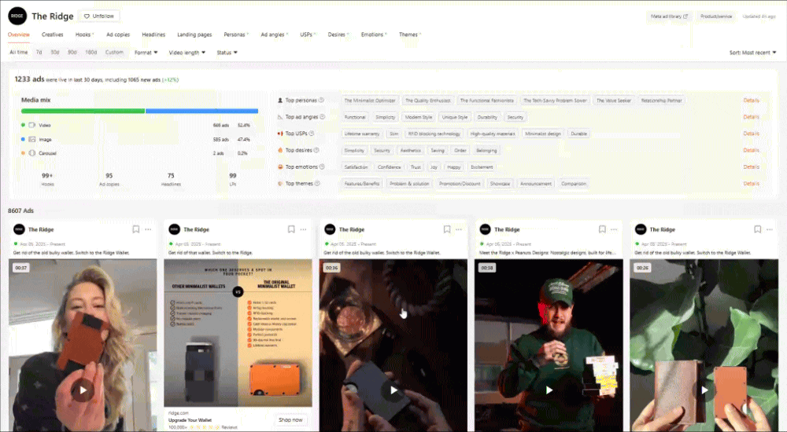Switch to the Landing pages tab
The image size is (787, 432).
(x=194, y=35)
